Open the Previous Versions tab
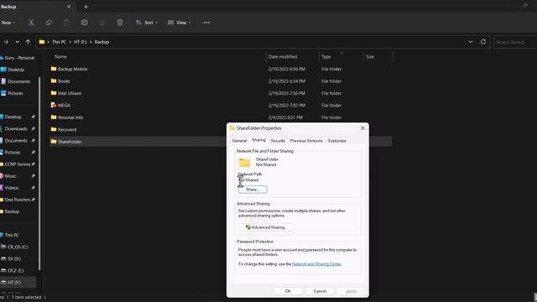The width and height of the screenshot is (537, 302). coord(306,141)
